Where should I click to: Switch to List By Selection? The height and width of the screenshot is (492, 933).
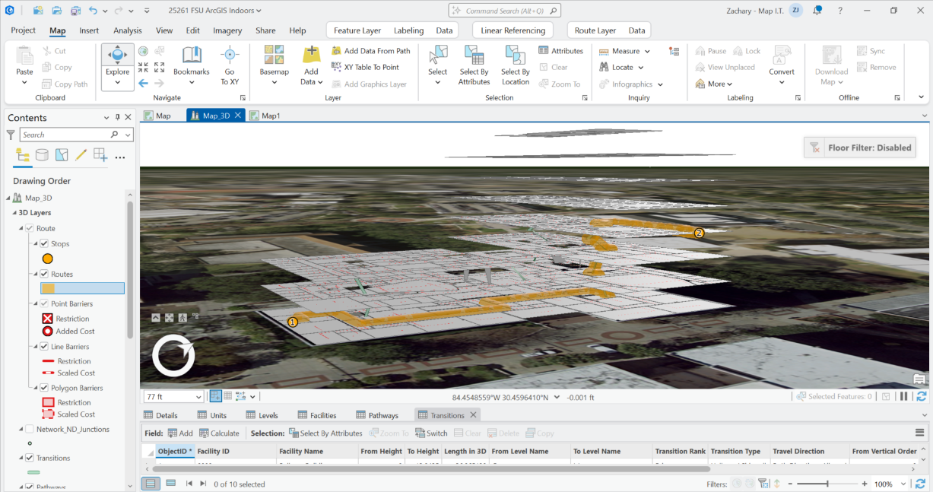coord(62,155)
